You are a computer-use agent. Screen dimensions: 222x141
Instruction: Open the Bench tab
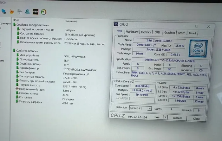click(181, 33)
